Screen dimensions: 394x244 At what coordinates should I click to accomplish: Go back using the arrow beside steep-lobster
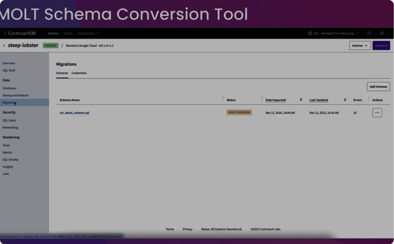pyautogui.click(x=4, y=46)
